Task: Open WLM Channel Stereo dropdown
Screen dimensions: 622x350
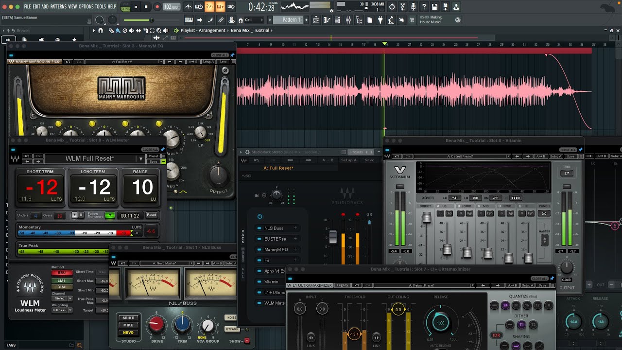Action: click(62, 298)
